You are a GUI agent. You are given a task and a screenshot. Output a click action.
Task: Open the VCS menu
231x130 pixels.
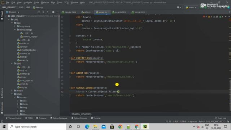click(x=66, y=3)
